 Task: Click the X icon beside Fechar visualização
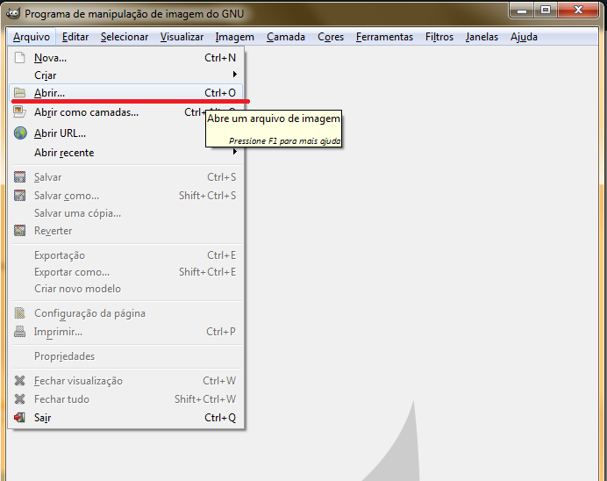tap(20, 381)
